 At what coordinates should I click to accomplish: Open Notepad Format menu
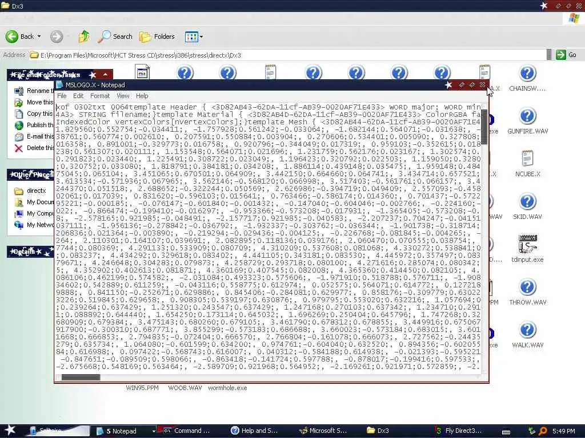coord(100,96)
